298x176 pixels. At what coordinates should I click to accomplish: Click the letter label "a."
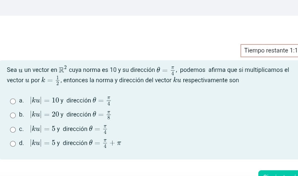[22, 100]
